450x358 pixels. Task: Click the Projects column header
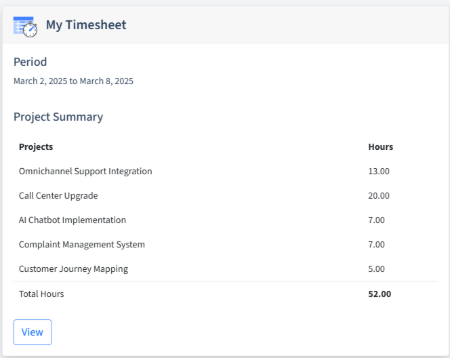coord(36,146)
